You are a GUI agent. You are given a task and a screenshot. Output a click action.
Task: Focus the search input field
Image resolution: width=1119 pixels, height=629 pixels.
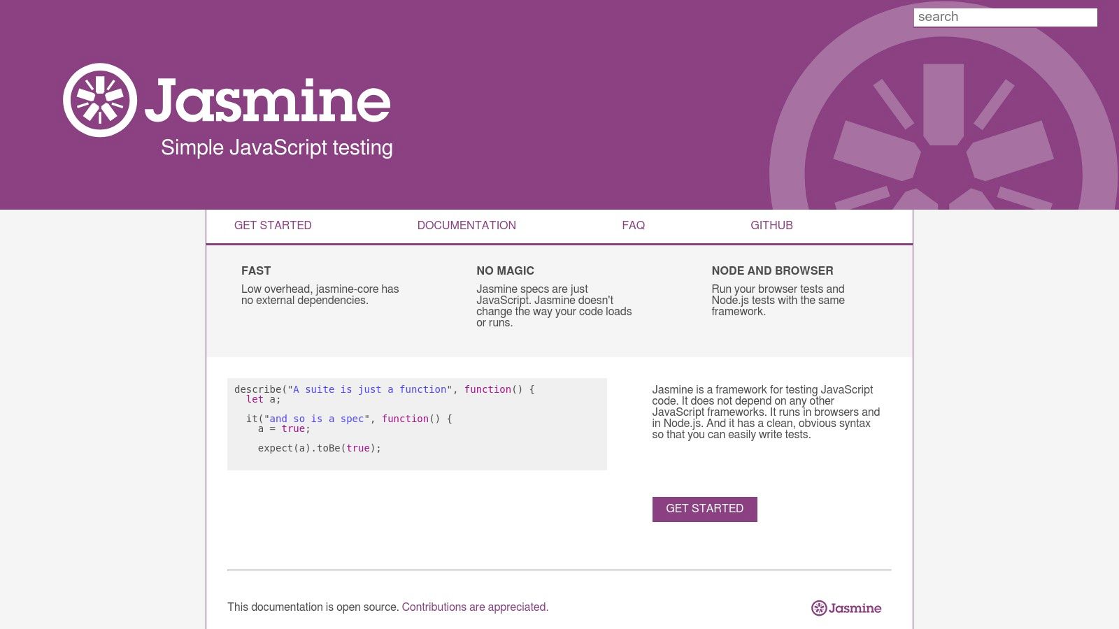pyautogui.click(x=1005, y=17)
